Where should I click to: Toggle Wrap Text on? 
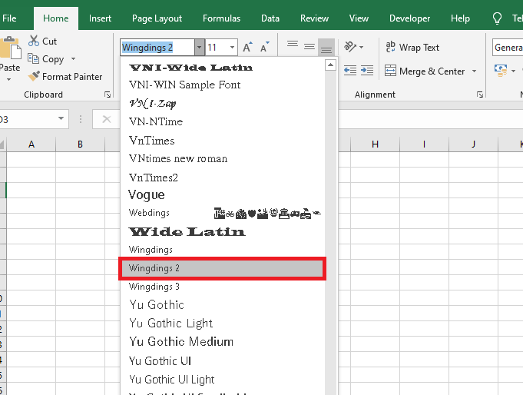tap(411, 48)
